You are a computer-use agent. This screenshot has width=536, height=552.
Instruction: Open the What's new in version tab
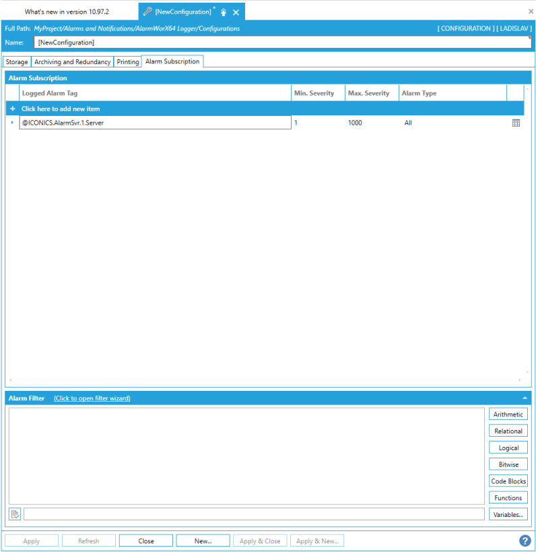point(67,12)
